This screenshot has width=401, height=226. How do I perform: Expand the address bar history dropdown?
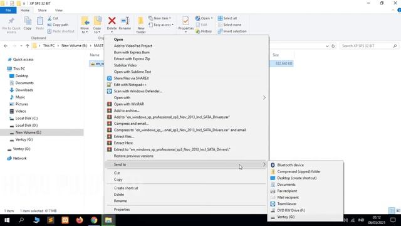pos(327,46)
